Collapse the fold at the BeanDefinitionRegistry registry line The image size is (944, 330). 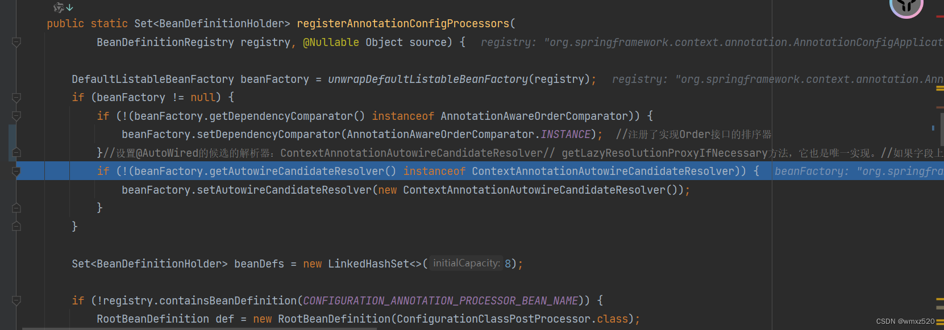click(x=16, y=42)
